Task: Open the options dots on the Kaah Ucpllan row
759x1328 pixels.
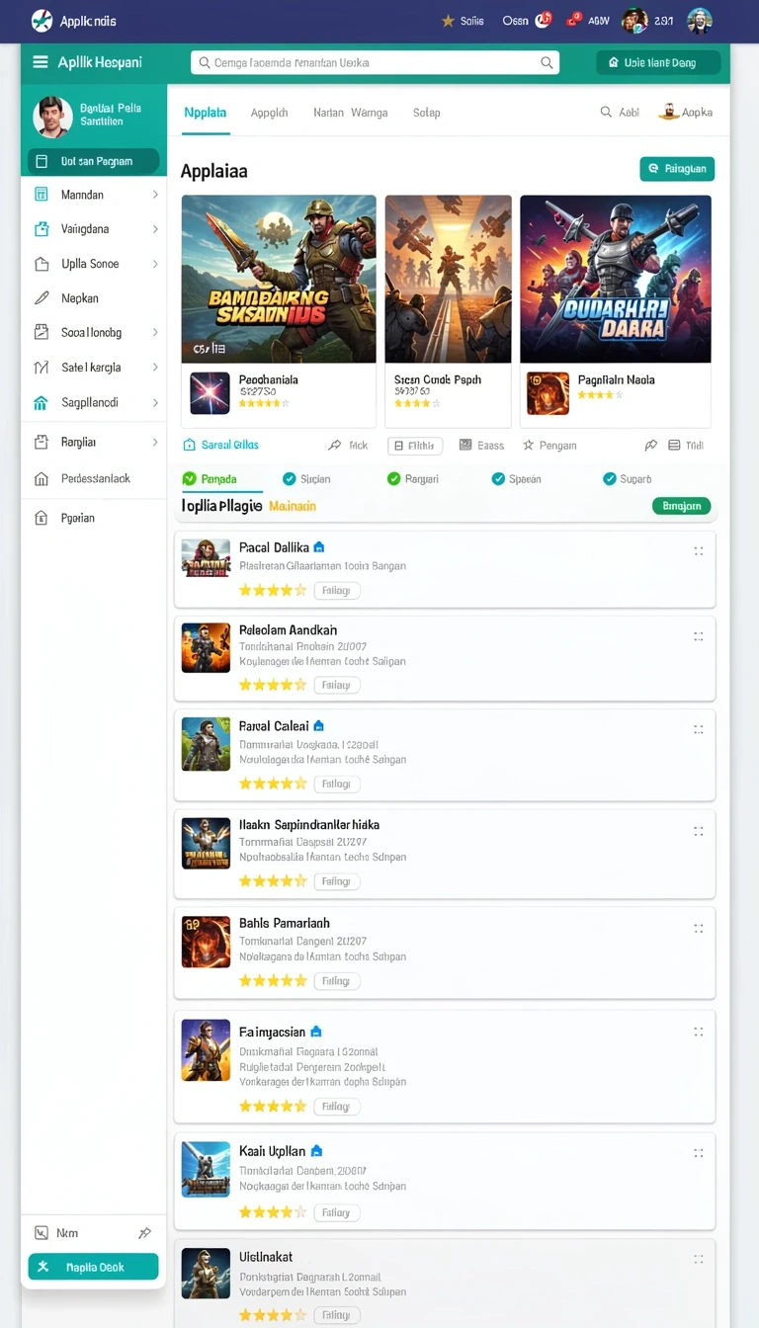Action: [x=699, y=1153]
